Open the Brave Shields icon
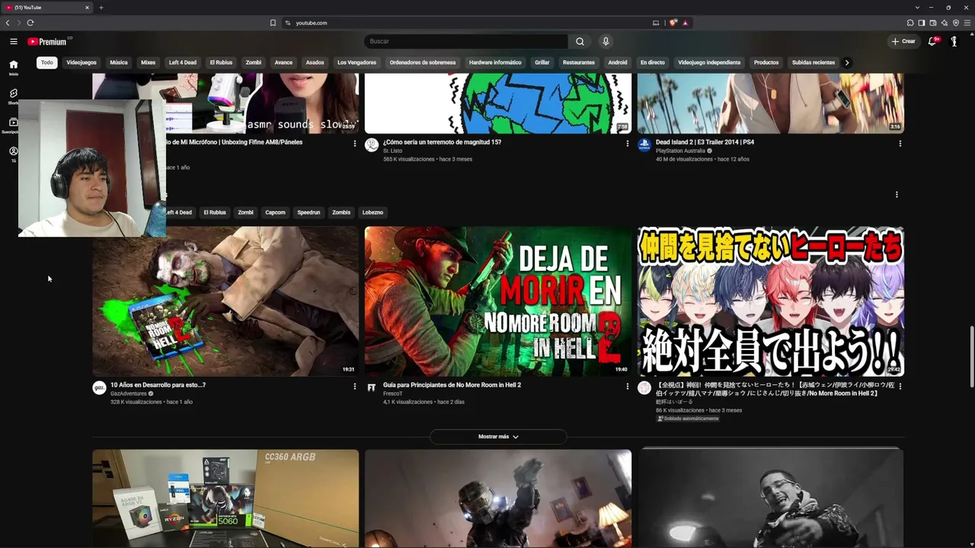This screenshot has width=975, height=548. click(673, 23)
